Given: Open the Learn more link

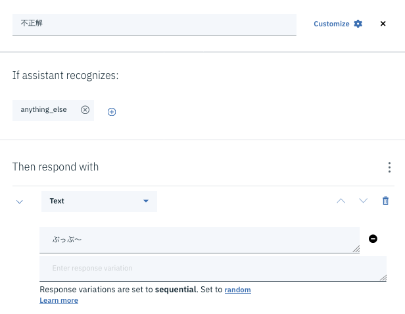Looking at the screenshot, I should tap(59, 300).
